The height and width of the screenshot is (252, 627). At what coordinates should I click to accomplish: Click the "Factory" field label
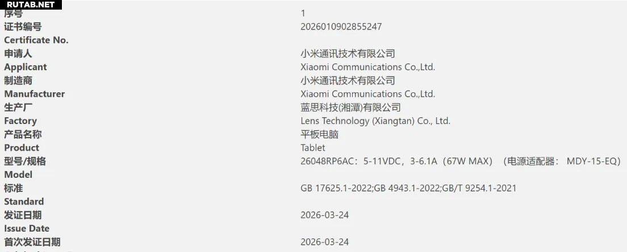(20, 121)
